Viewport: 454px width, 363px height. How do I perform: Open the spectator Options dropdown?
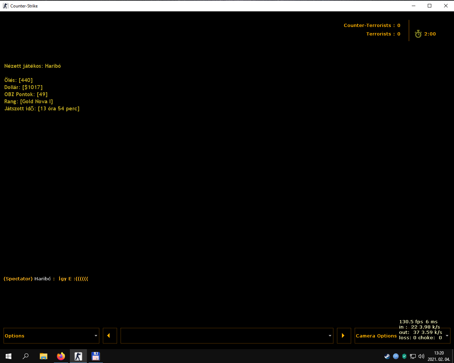coord(51,336)
